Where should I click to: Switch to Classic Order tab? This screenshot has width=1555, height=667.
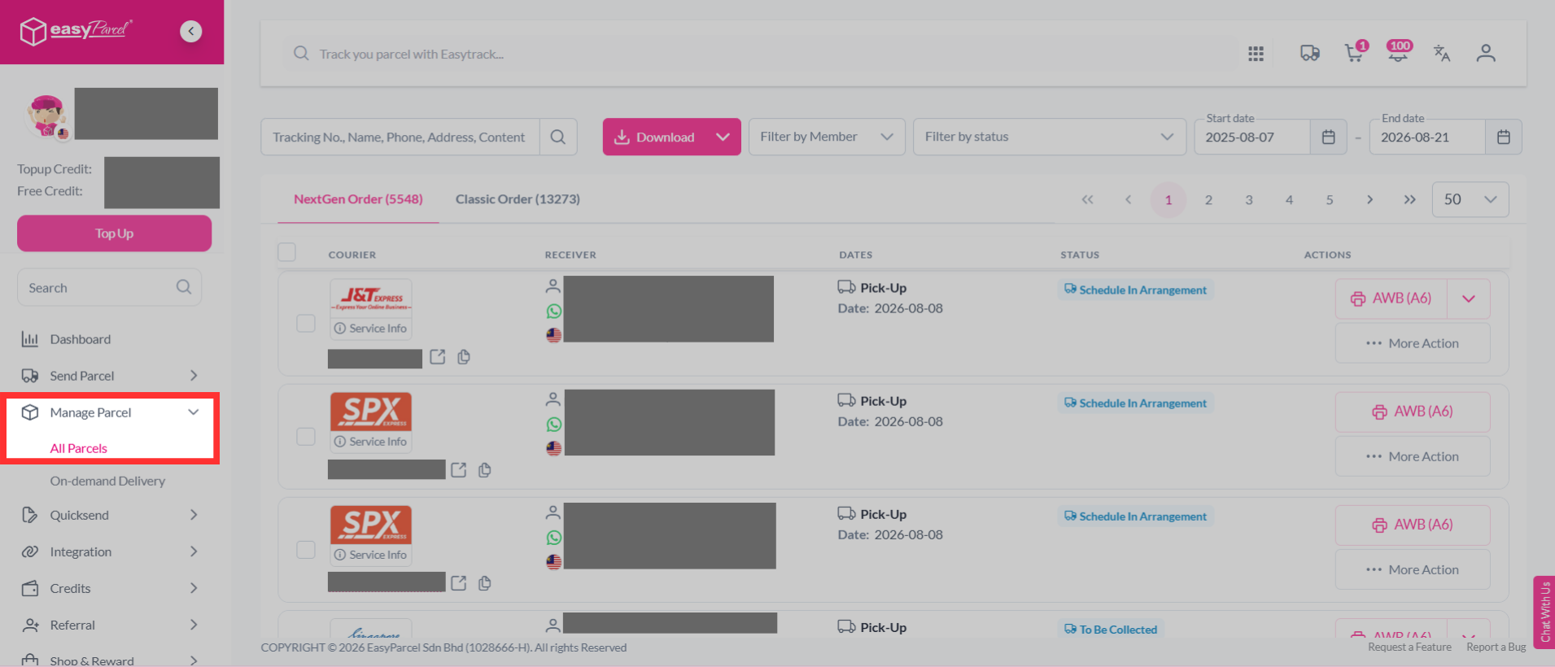click(518, 199)
